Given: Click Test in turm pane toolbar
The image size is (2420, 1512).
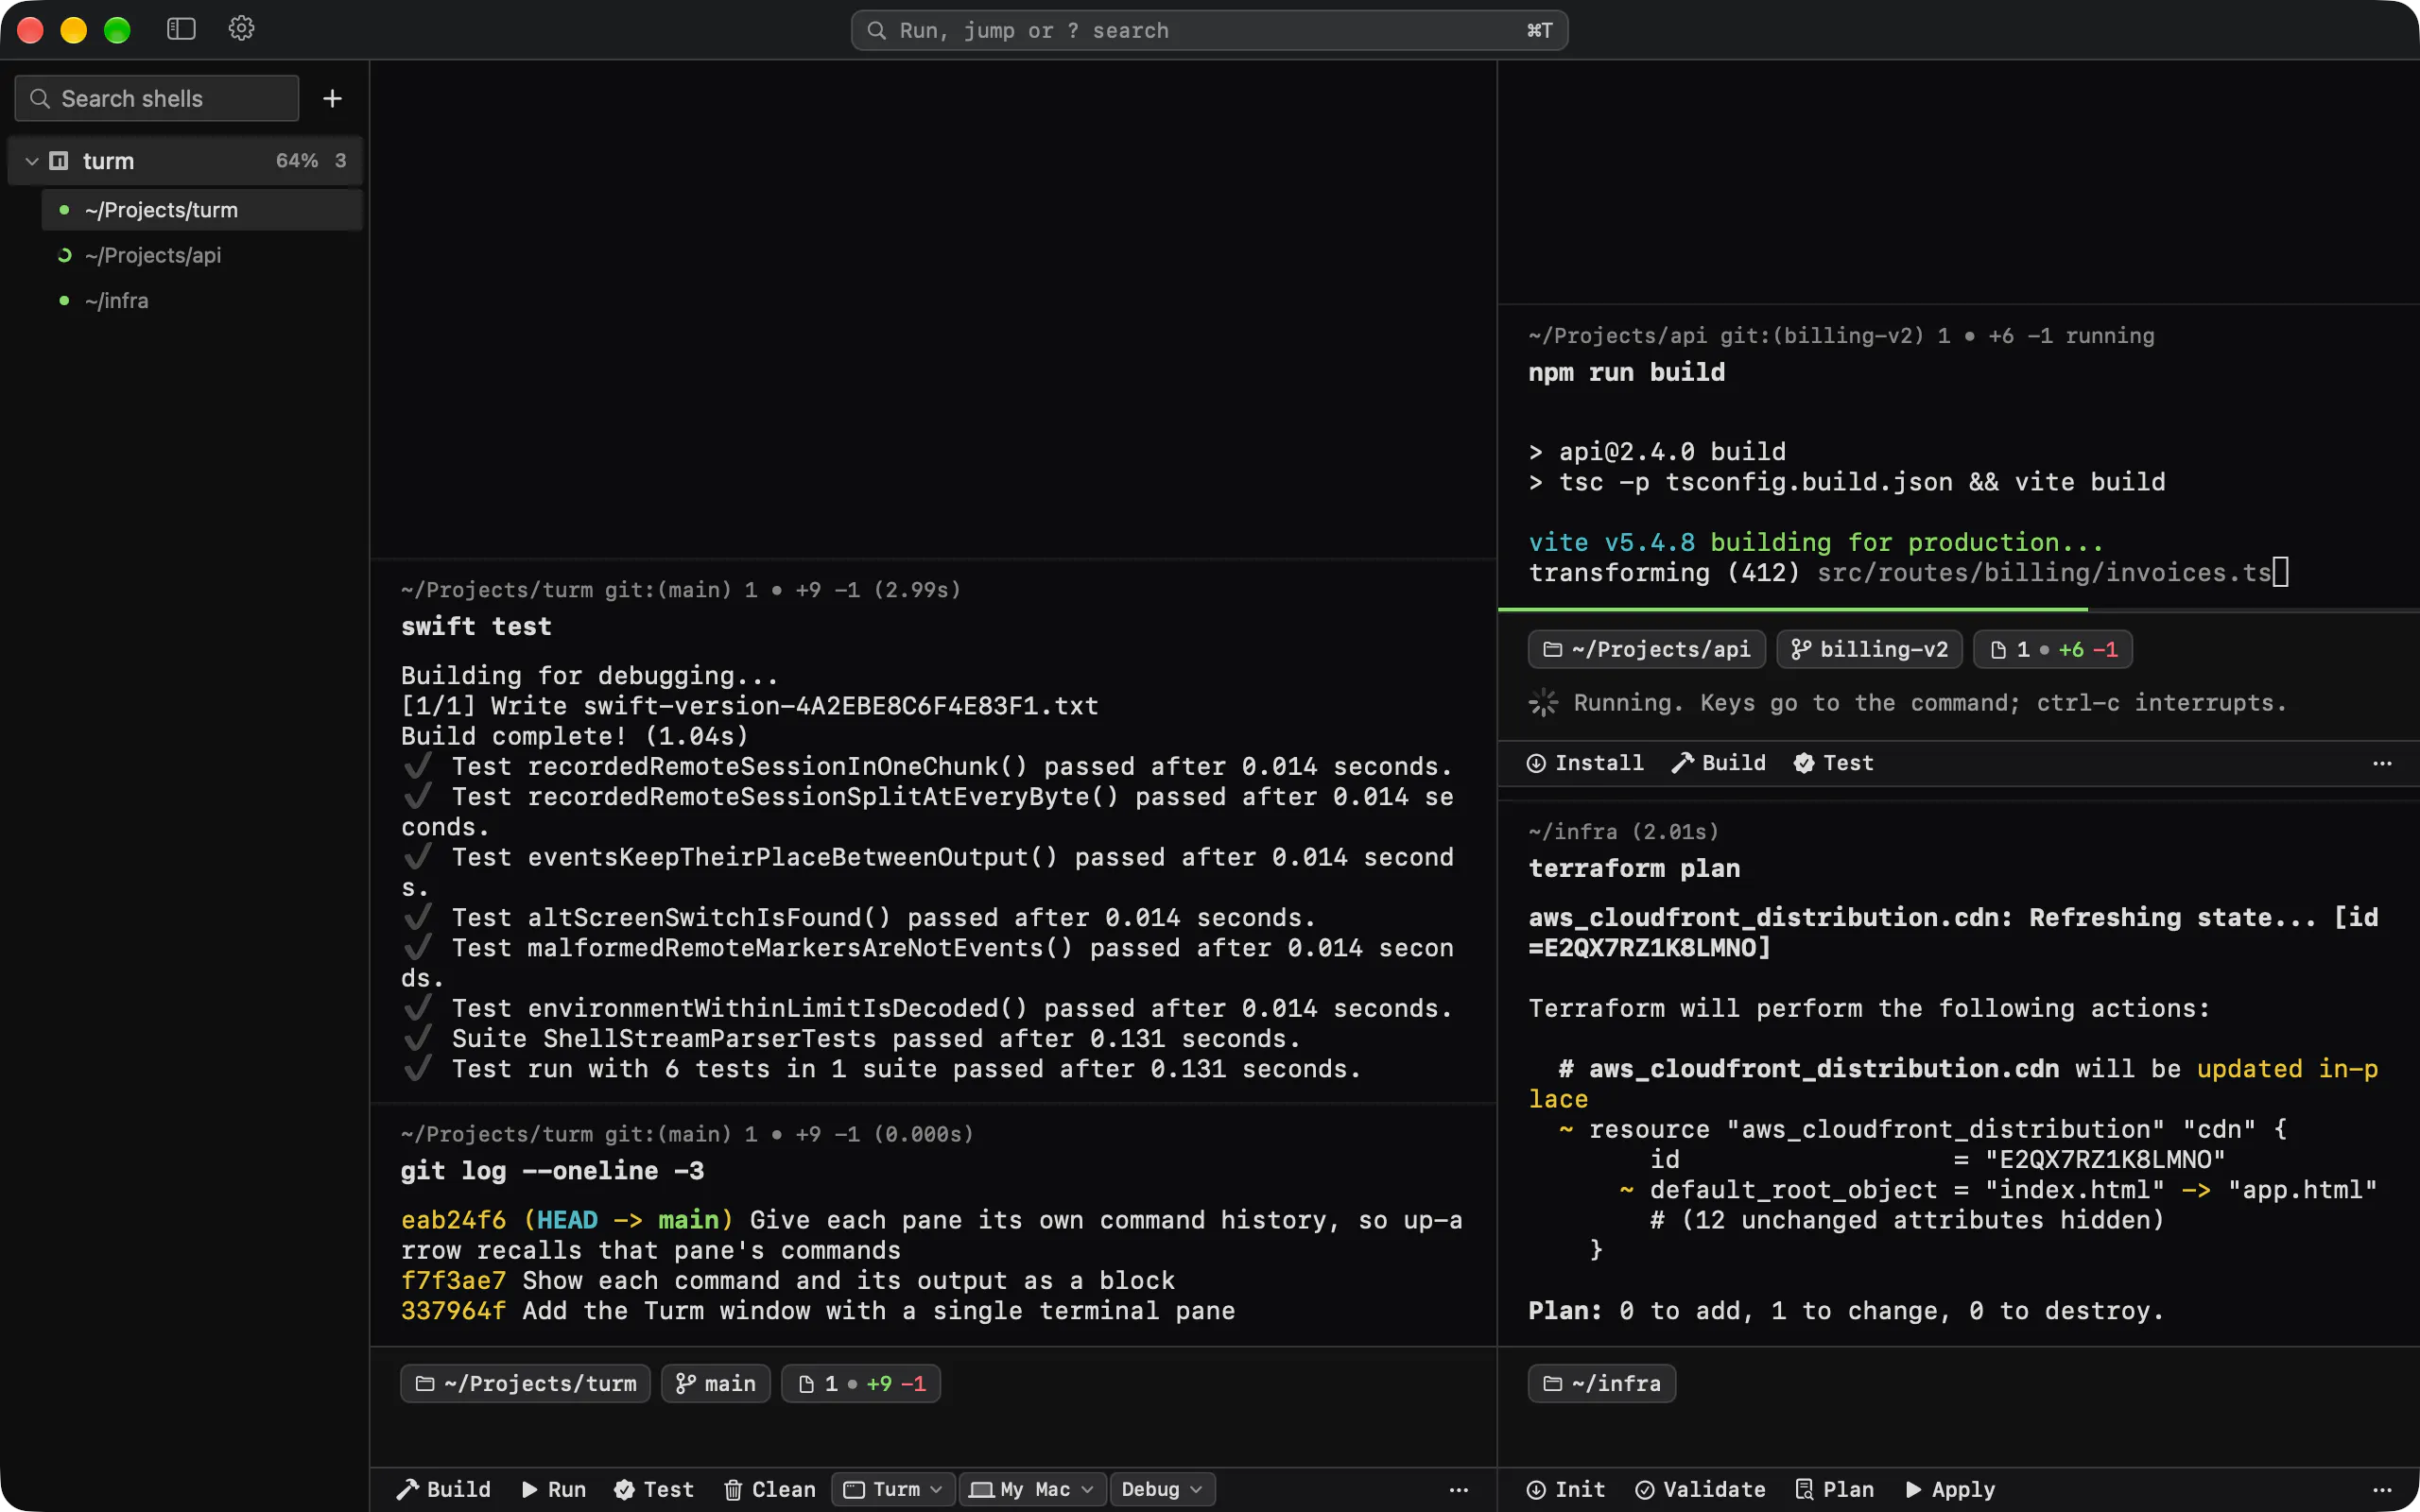Looking at the screenshot, I should tap(654, 1489).
